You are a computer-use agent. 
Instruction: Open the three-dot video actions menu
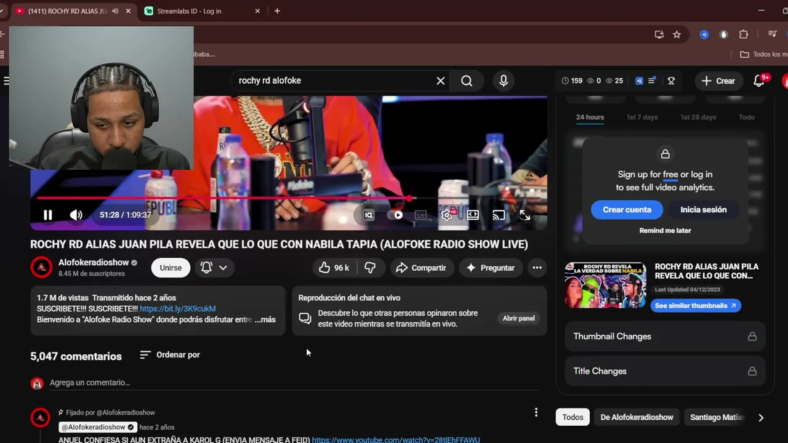[537, 268]
